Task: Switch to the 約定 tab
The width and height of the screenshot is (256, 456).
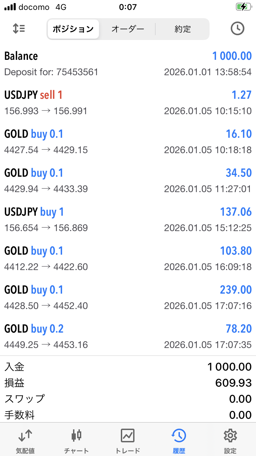Action: [x=183, y=29]
